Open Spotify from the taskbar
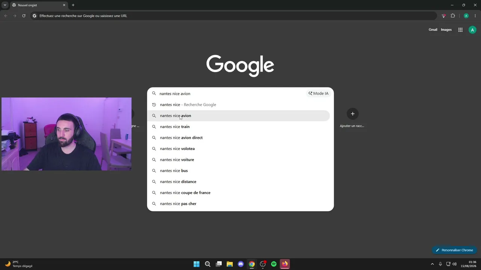Viewport: 481px width, 270px height. click(x=274, y=264)
